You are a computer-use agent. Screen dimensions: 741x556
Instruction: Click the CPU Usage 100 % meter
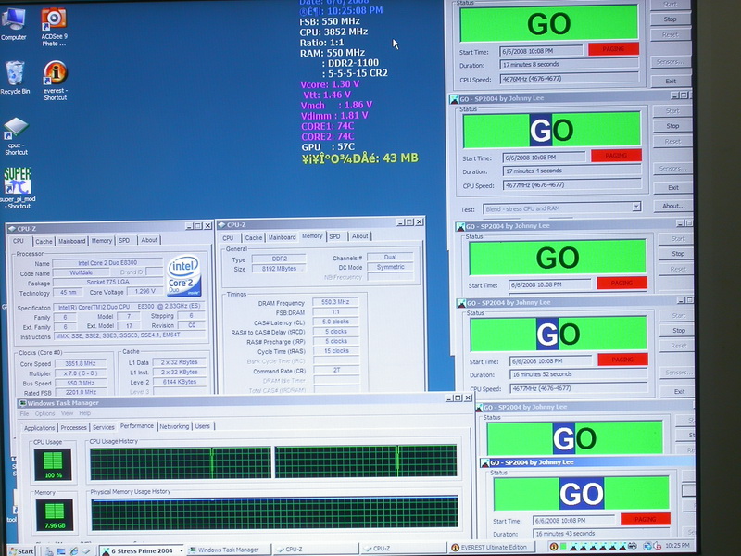click(x=53, y=465)
